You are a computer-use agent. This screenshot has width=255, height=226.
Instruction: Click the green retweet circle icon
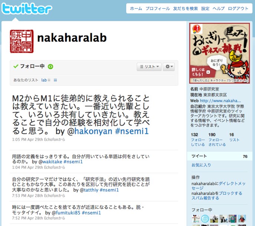[x=50, y=67]
